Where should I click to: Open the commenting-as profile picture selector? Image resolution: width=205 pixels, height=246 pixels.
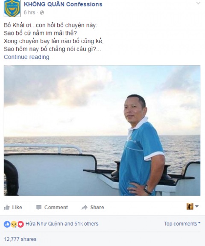click(193, 206)
